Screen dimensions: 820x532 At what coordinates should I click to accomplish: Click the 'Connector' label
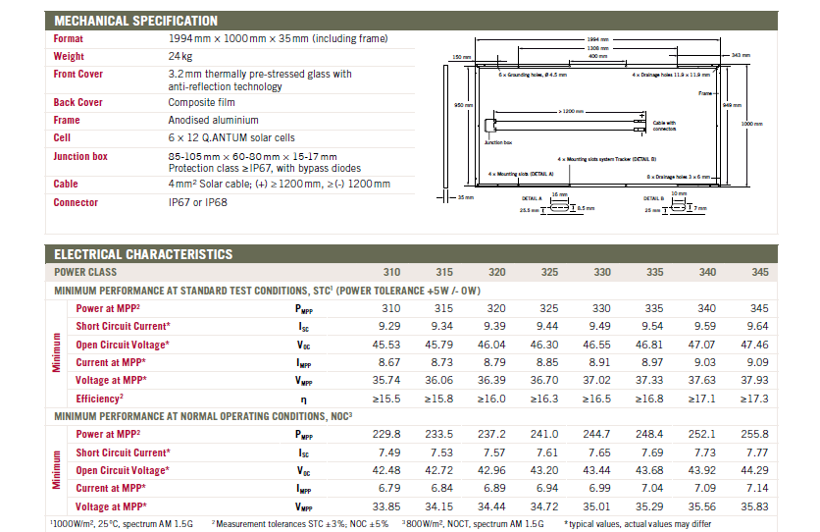(76, 202)
